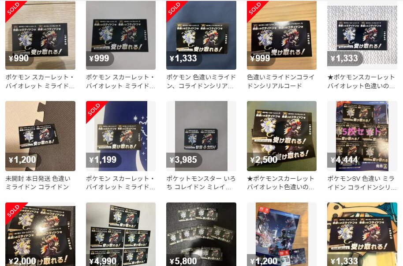The width and height of the screenshot is (403, 266).
Task: Open the sold ¥1,333 listing on blue cloth
Action: [201, 35]
